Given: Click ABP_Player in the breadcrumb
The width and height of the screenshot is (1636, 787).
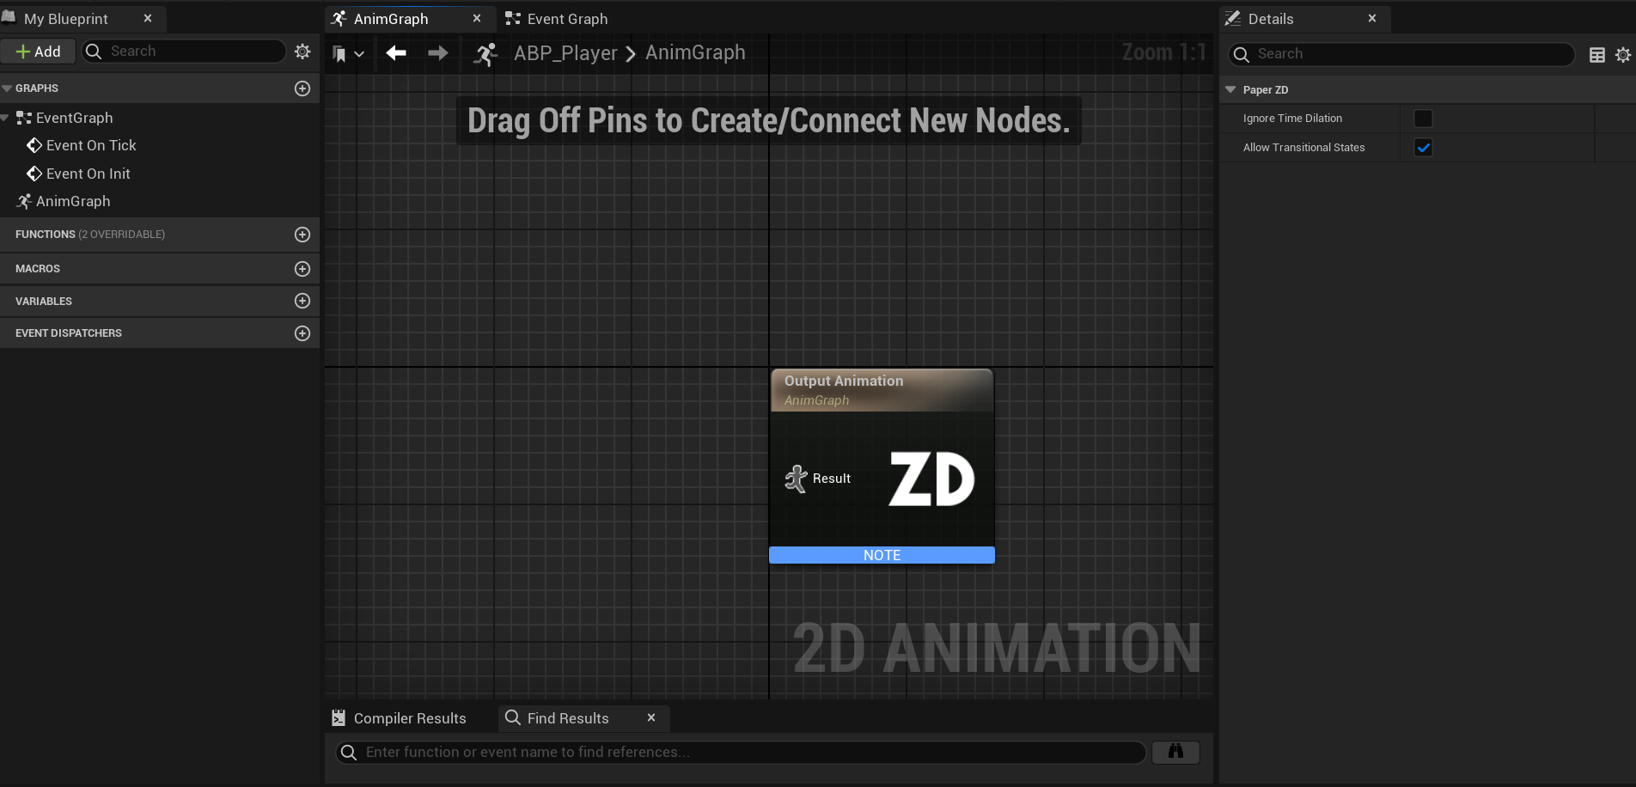Looking at the screenshot, I should (565, 53).
